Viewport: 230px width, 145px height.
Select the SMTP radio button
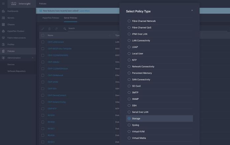coord(129,92)
